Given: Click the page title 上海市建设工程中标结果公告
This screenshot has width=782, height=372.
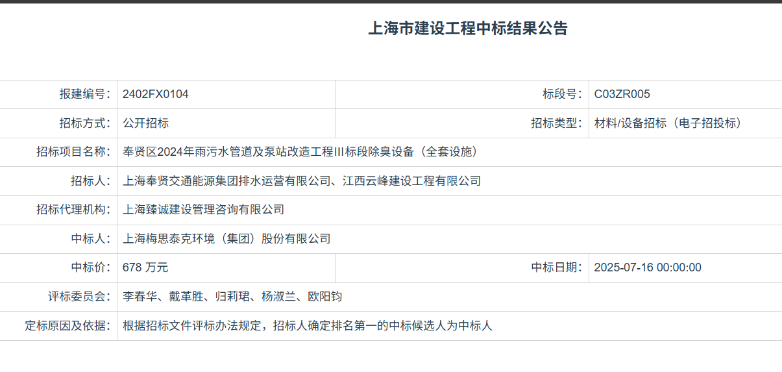Looking at the screenshot, I should coord(467,29).
